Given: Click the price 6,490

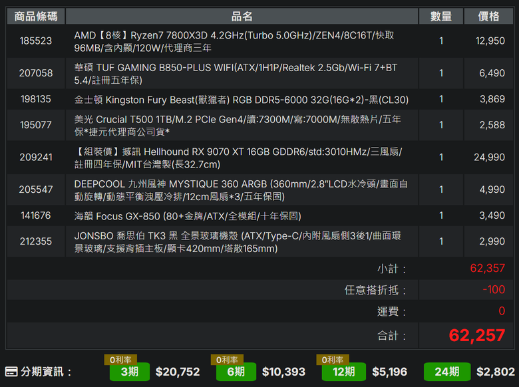Looking at the screenshot, I should pyautogui.click(x=492, y=73).
